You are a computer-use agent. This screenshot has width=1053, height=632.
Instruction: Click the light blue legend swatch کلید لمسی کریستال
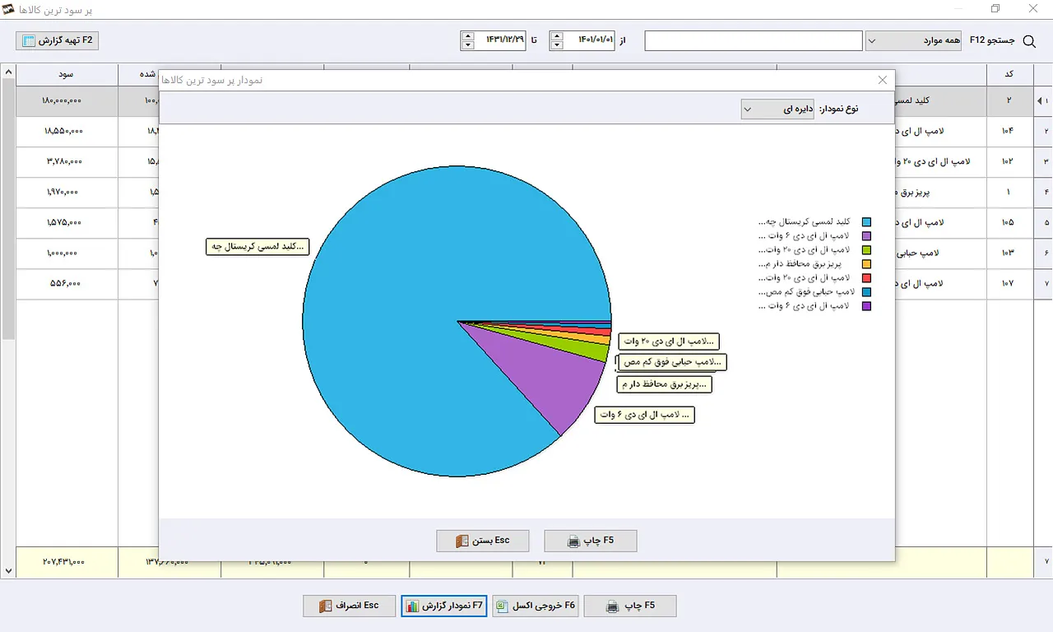(x=866, y=222)
